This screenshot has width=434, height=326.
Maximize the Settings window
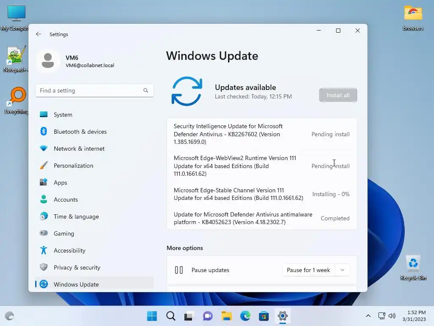tap(338, 31)
